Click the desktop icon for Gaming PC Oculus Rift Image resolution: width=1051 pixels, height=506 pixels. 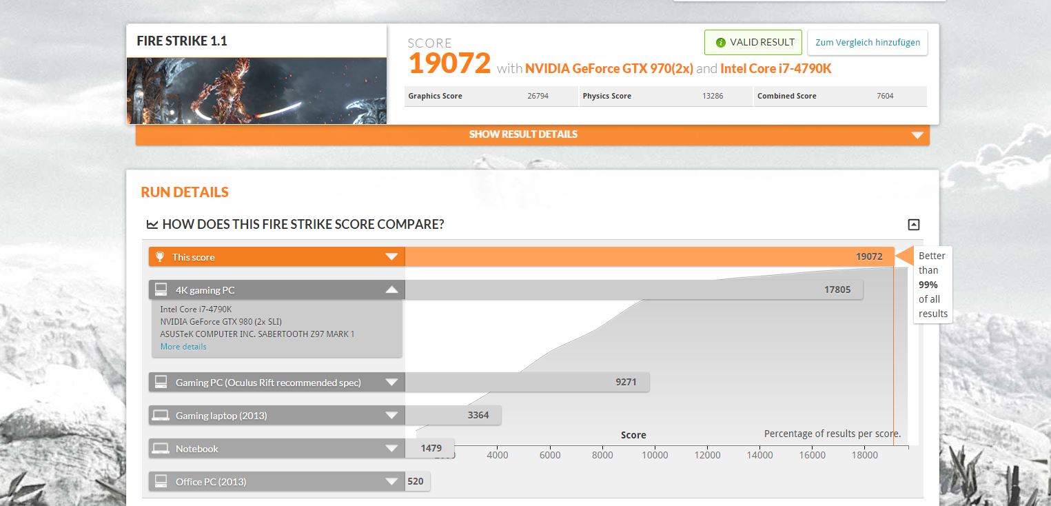[x=161, y=382]
